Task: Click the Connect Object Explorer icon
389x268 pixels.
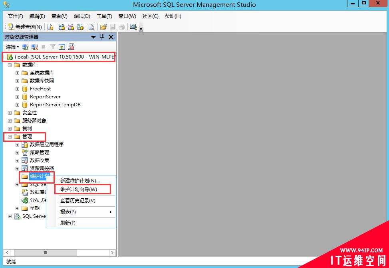Action: click(25, 47)
